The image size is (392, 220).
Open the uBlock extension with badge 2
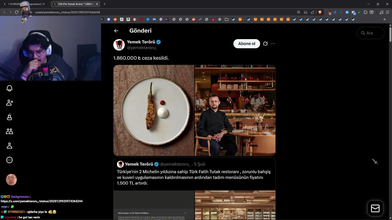(x=329, y=13)
